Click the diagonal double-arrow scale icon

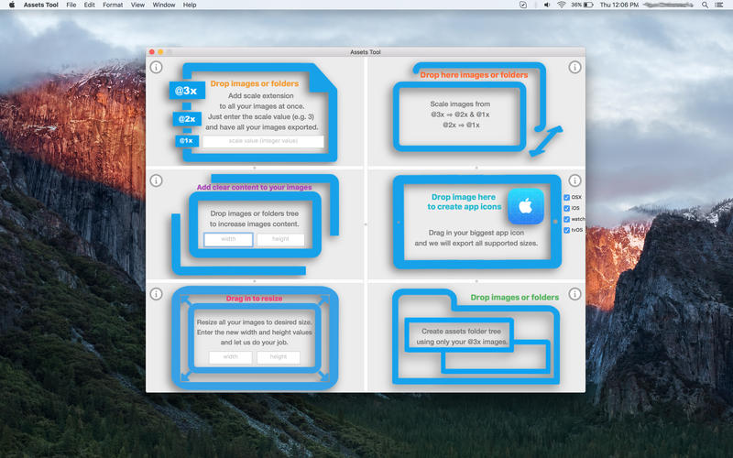click(545, 141)
